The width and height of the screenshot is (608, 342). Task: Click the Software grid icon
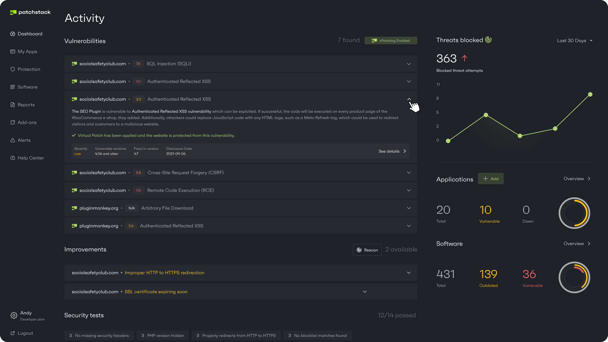pyautogui.click(x=13, y=87)
